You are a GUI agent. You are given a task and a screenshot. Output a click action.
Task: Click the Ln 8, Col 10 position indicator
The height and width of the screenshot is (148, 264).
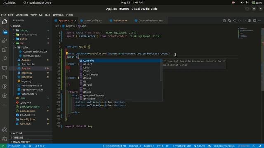pyautogui.click(x=135, y=146)
